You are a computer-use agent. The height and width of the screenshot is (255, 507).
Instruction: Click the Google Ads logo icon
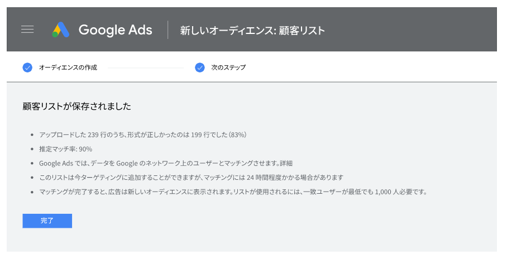60,30
